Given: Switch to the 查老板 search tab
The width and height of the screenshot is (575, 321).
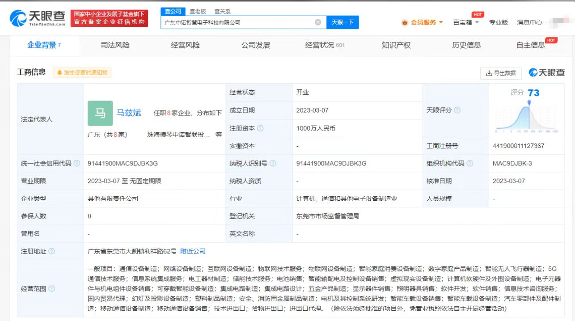Looking at the screenshot, I should (x=197, y=12).
